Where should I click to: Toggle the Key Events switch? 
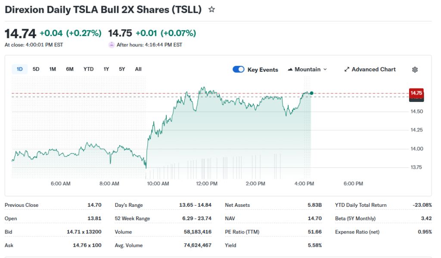pos(239,70)
